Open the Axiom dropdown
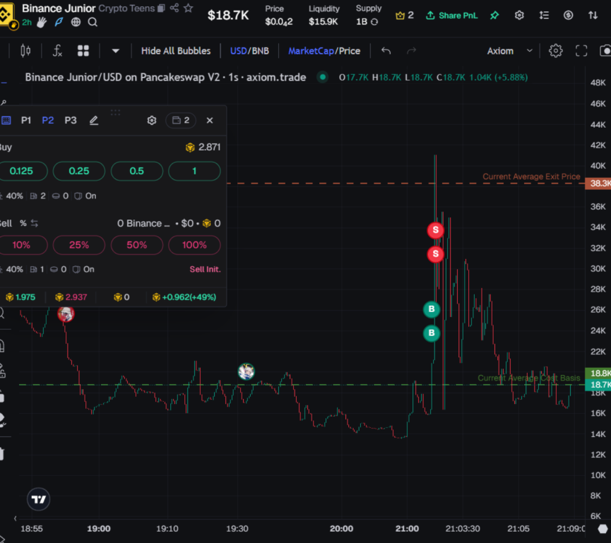The image size is (611, 543). coord(509,51)
